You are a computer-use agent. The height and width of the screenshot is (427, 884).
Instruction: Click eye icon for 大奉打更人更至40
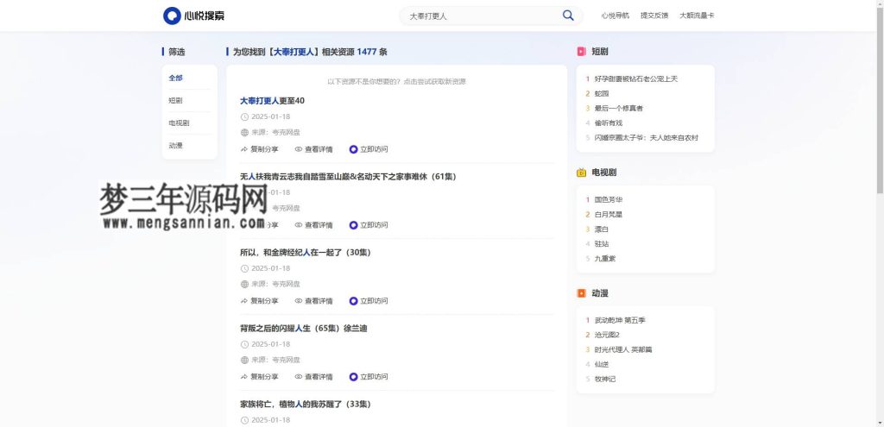(298, 149)
